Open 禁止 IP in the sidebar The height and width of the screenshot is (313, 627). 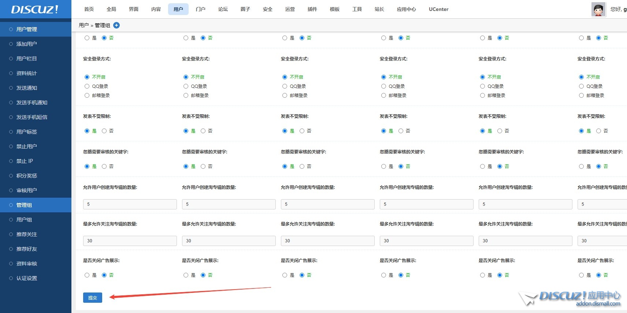[25, 161]
